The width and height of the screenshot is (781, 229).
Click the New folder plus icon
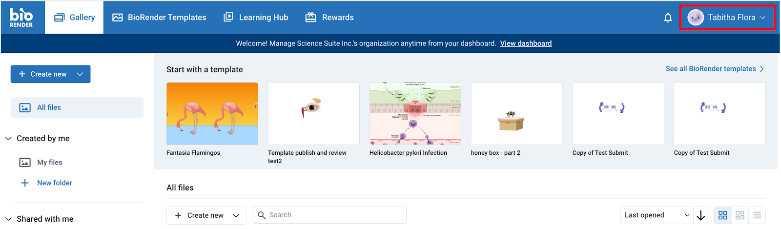[25, 183]
